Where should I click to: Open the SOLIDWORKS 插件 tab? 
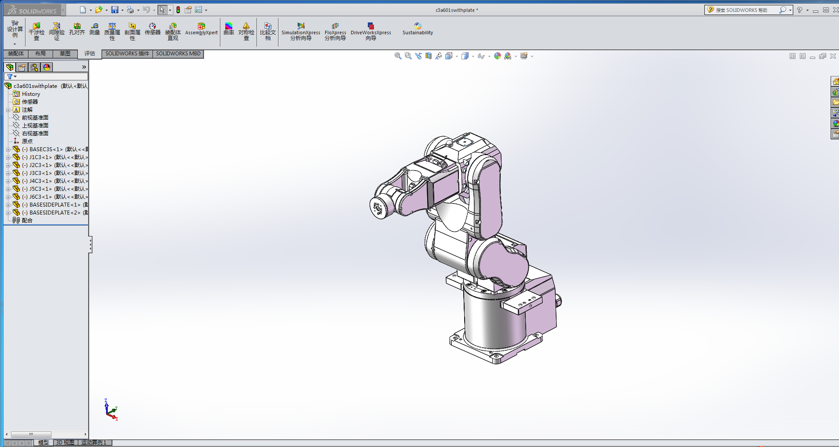[x=127, y=54]
